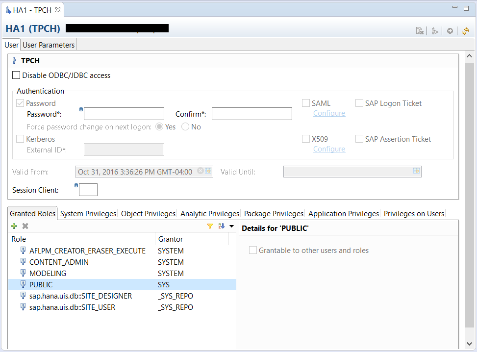The width and height of the screenshot is (477, 352).
Task: Minimize the editor pane
Action: [x=455, y=7]
